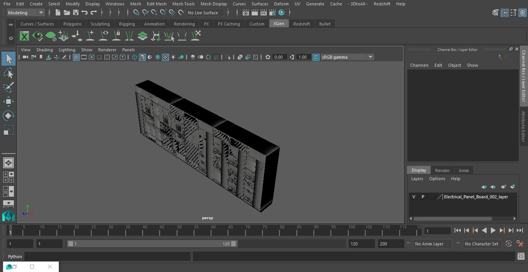Toggle the viewport grid display

[x=76, y=57]
